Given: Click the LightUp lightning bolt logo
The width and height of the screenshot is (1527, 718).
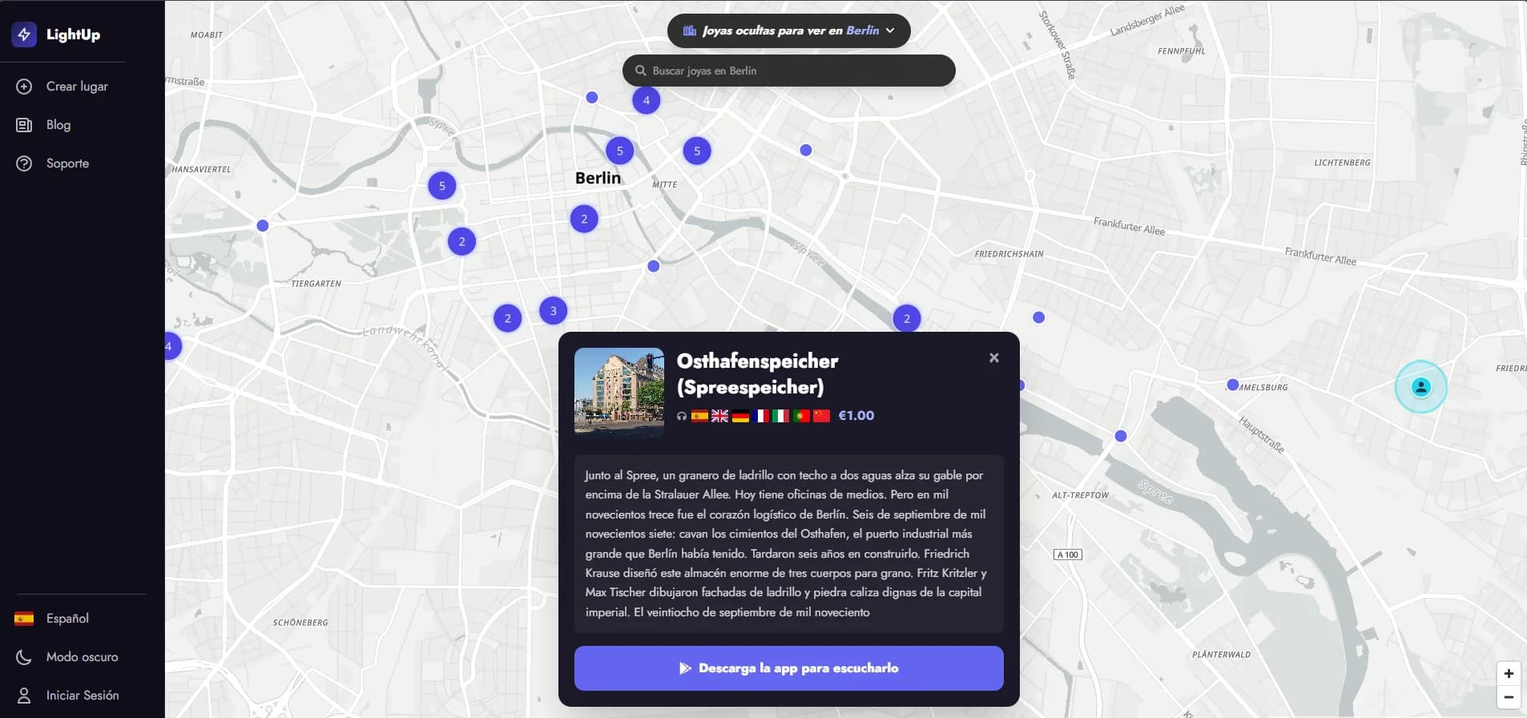Looking at the screenshot, I should (24, 34).
